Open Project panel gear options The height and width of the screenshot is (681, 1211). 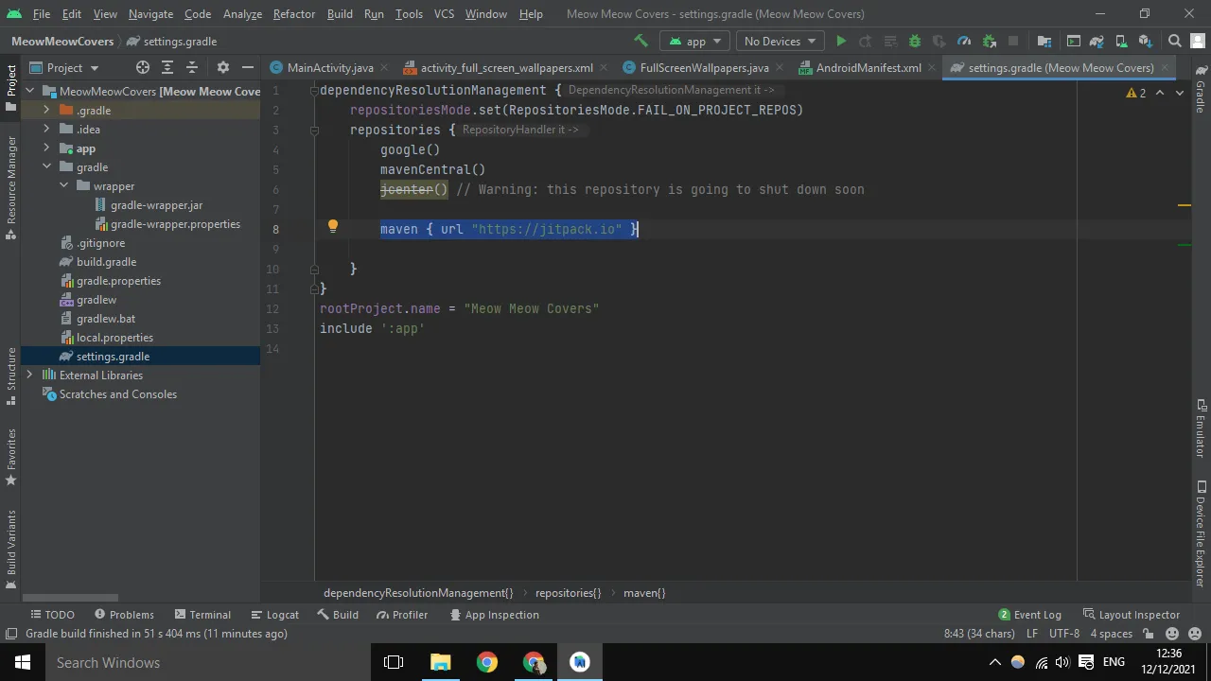tap(223, 67)
